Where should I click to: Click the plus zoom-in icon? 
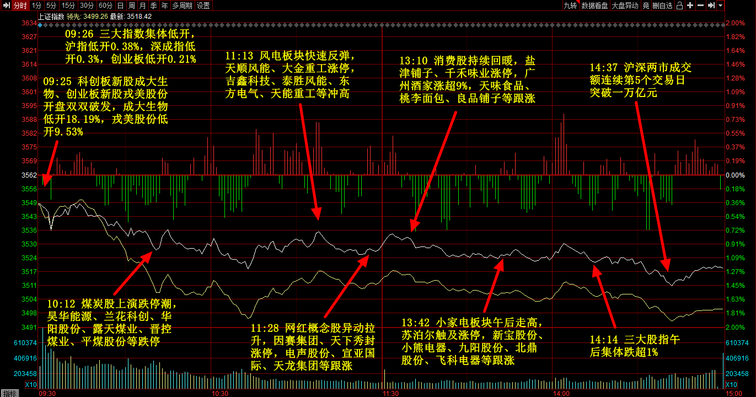click(x=690, y=6)
